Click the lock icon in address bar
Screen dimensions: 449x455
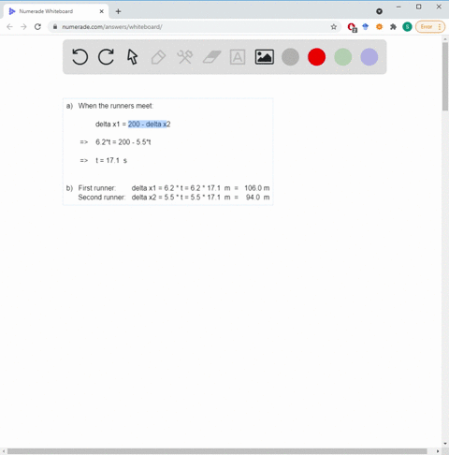(55, 27)
